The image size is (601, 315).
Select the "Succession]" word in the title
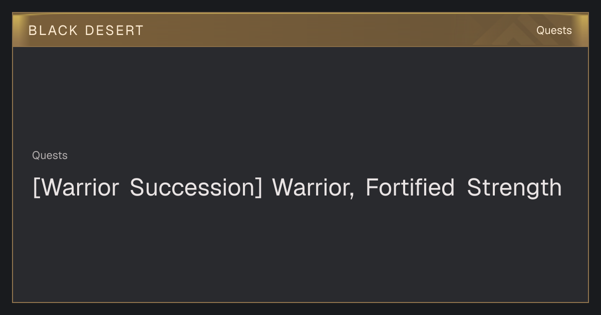[x=196, y=188]
